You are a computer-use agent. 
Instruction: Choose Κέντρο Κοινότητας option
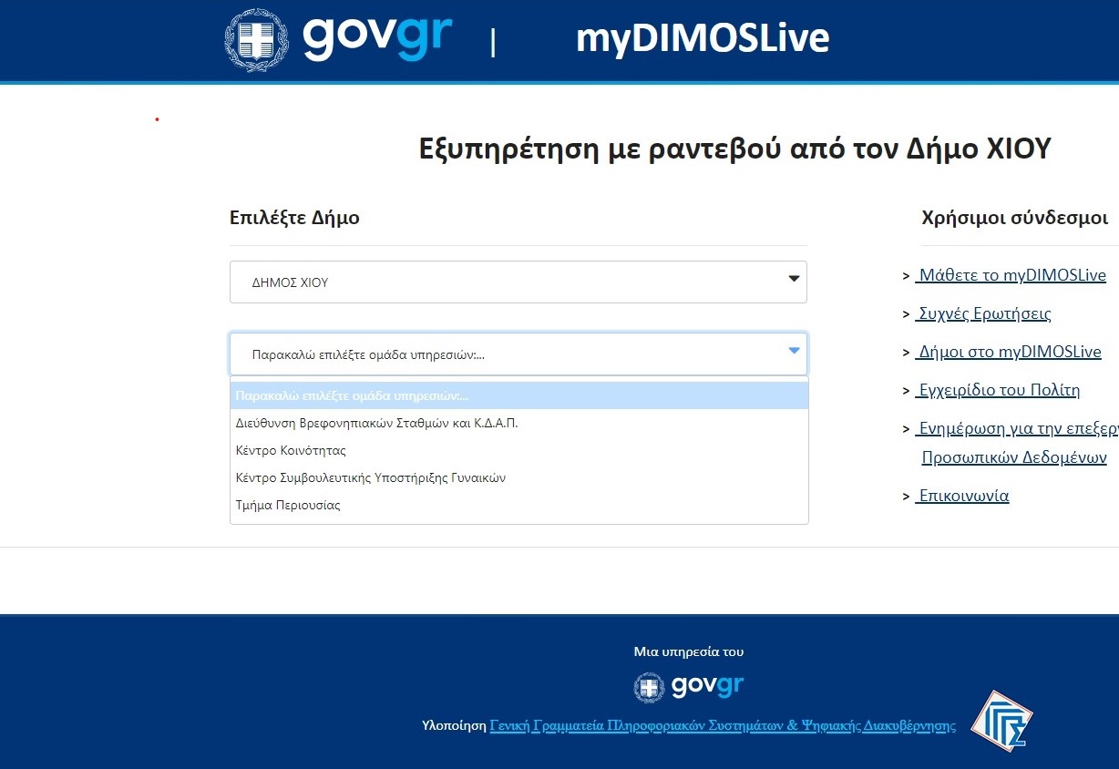(x=519, y=450)
